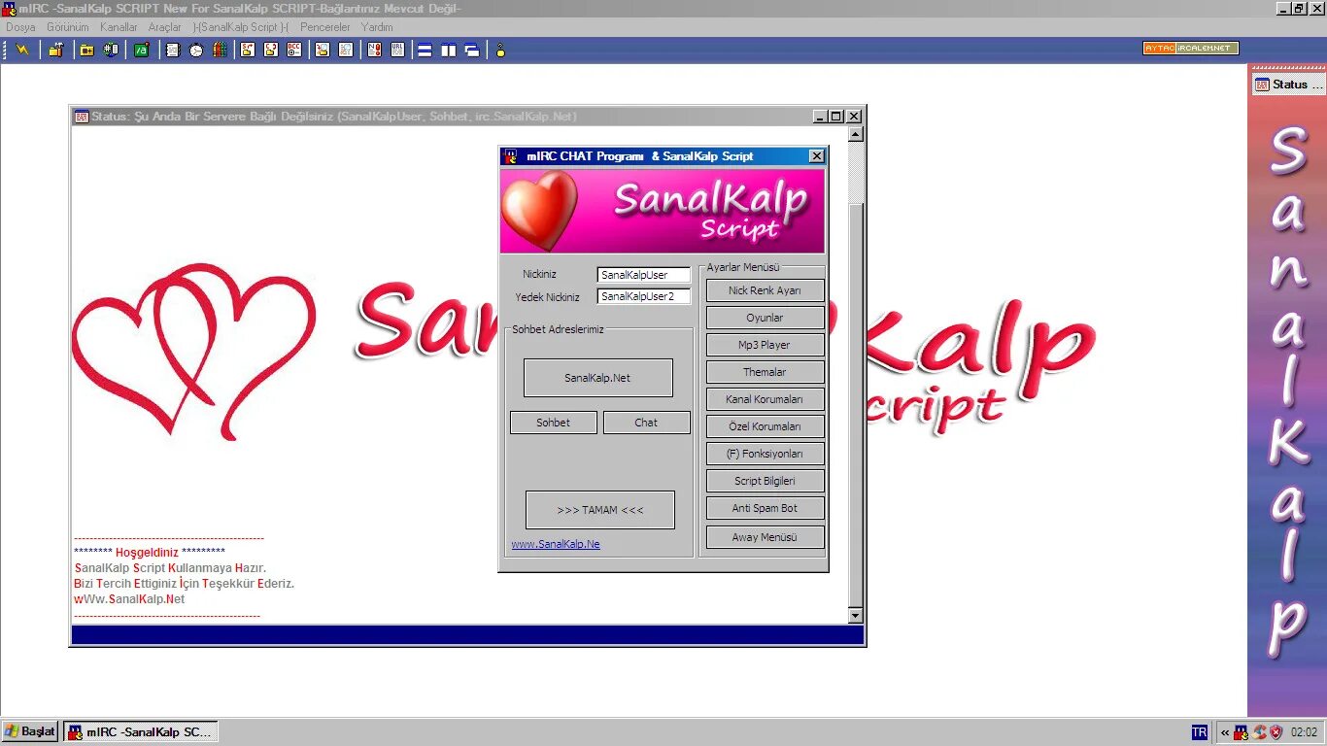The width and height of the screenshot is (1327, 746).
Task: Click the About mIRC toolbar icon
Action: click(500, 50)
